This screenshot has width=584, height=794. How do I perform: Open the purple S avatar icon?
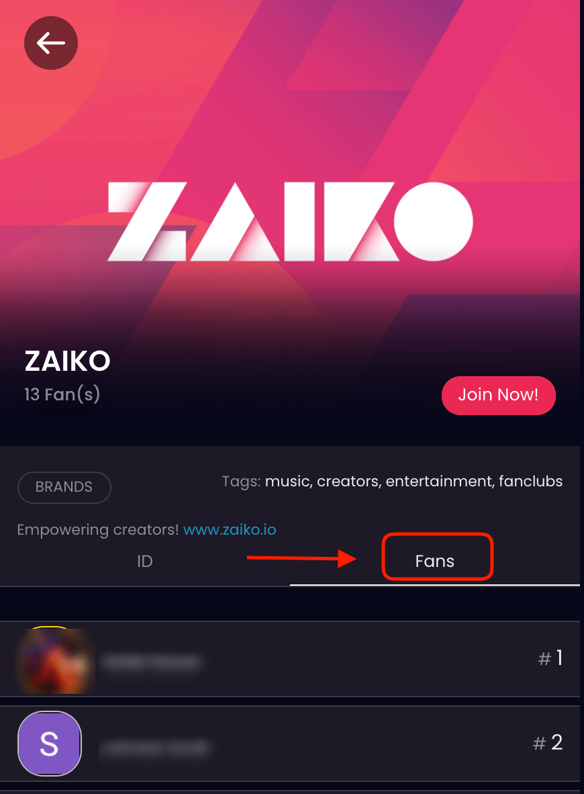point(50,744)
